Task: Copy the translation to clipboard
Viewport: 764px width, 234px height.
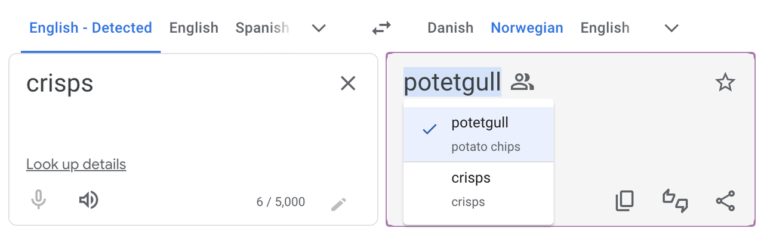Action: tap(624, 201)
